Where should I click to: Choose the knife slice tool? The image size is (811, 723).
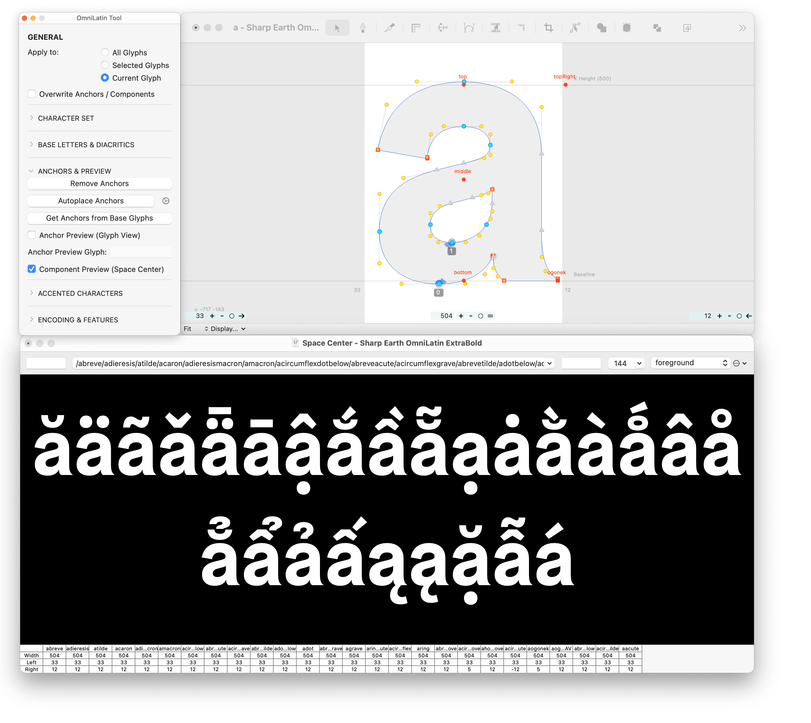click(390, 28)
